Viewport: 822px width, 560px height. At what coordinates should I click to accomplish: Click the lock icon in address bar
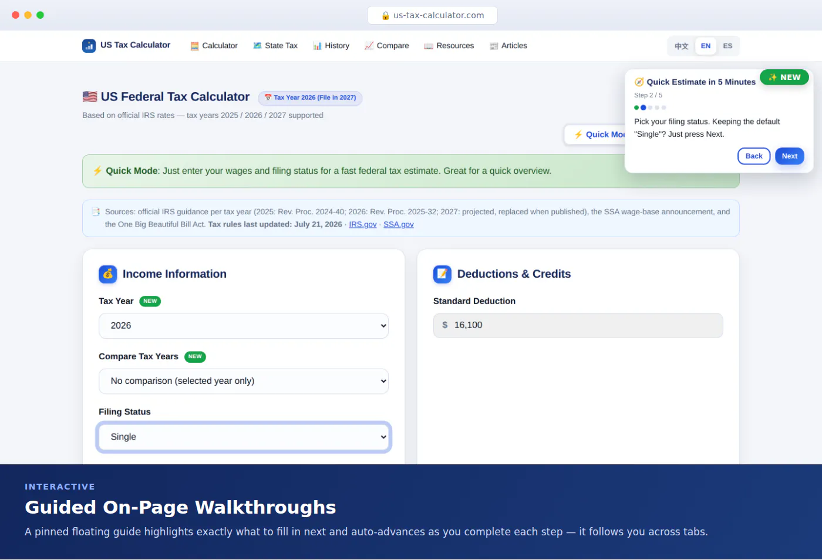pos(386,16)
